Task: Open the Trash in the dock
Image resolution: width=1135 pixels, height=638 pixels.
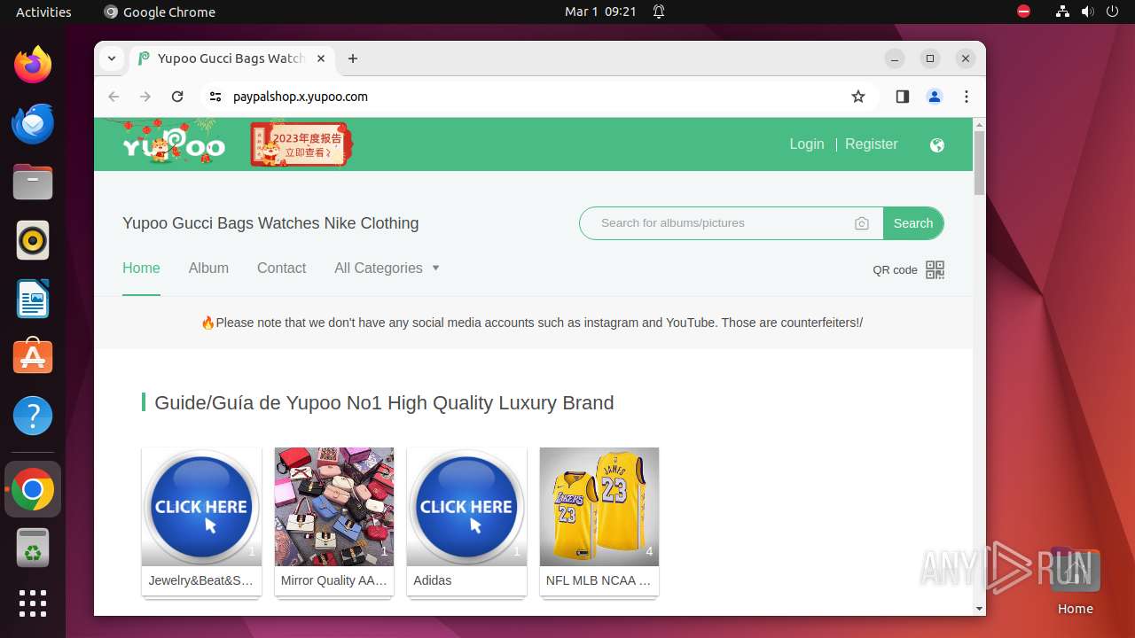Action: 33,548
